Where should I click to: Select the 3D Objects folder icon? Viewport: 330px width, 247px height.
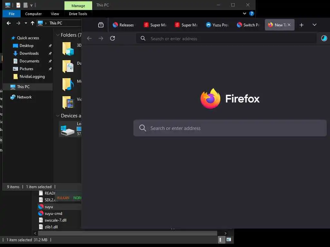tap(68, 49)
